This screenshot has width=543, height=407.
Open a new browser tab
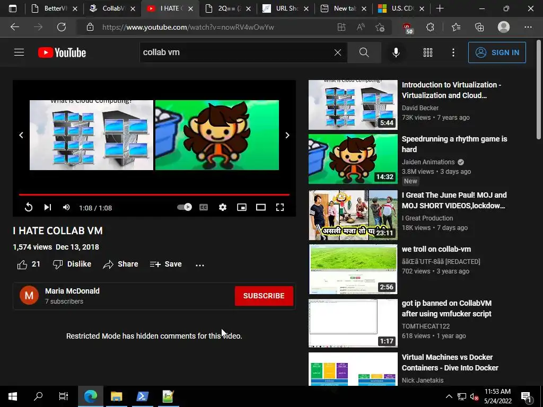point(440,8)
